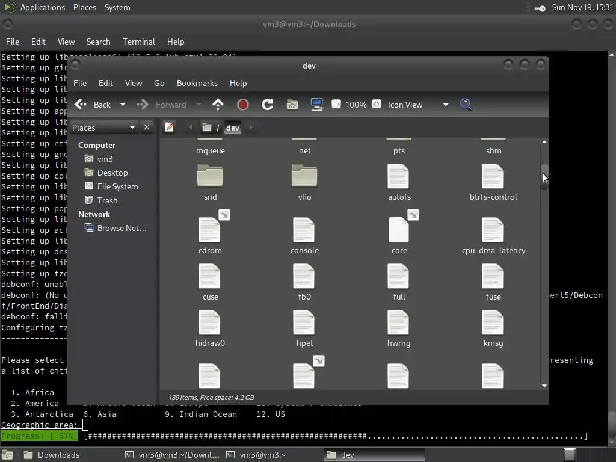Select the fb0 file icon
616x462 pixels.
click(304, 276)
